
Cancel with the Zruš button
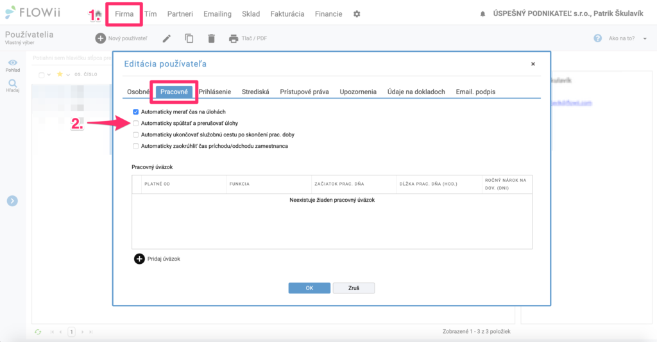354,288
